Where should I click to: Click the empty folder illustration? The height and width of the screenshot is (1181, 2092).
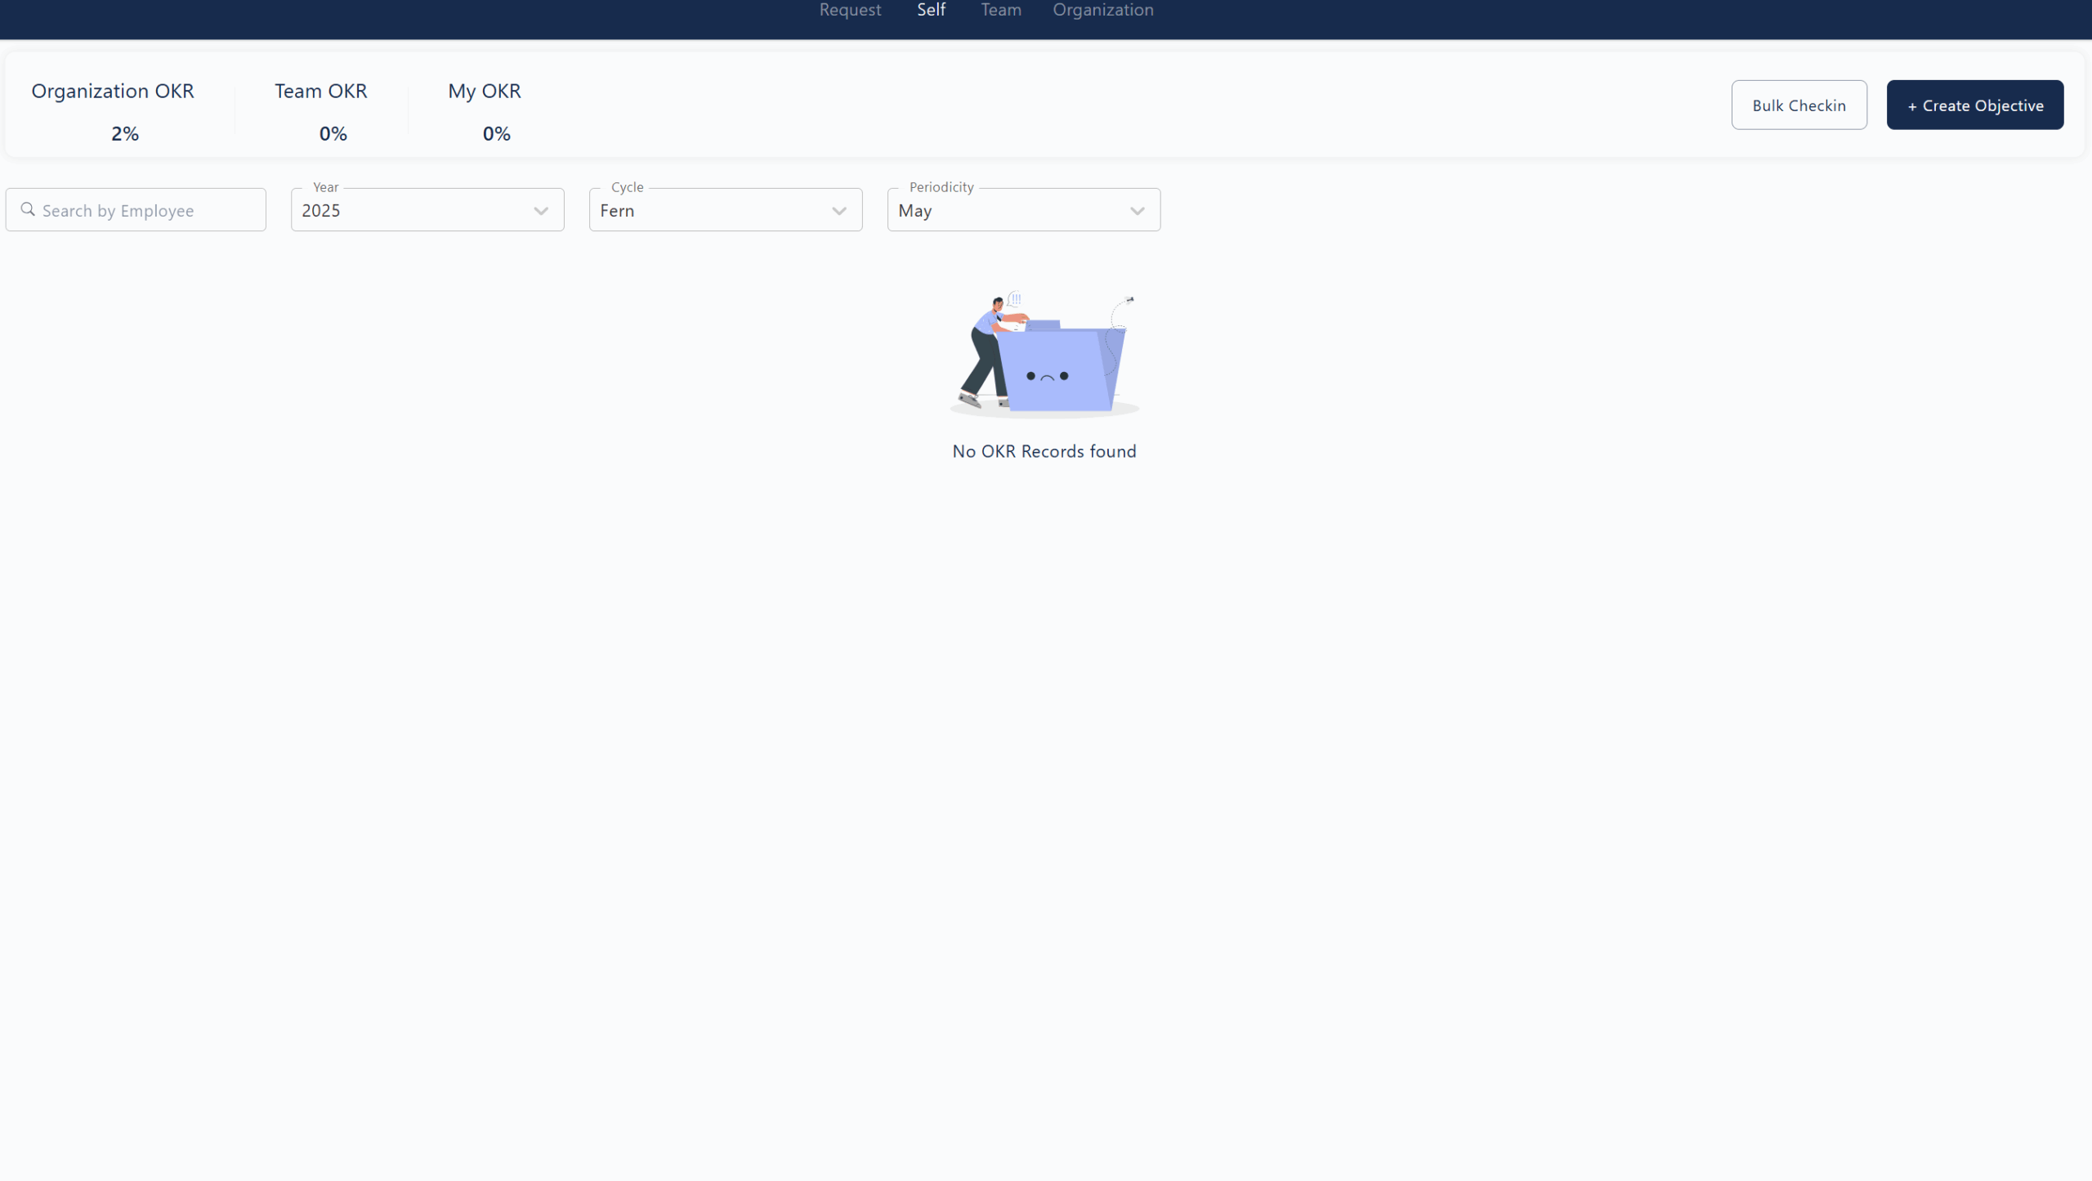pyautogui.click(x=1044, y=355)
